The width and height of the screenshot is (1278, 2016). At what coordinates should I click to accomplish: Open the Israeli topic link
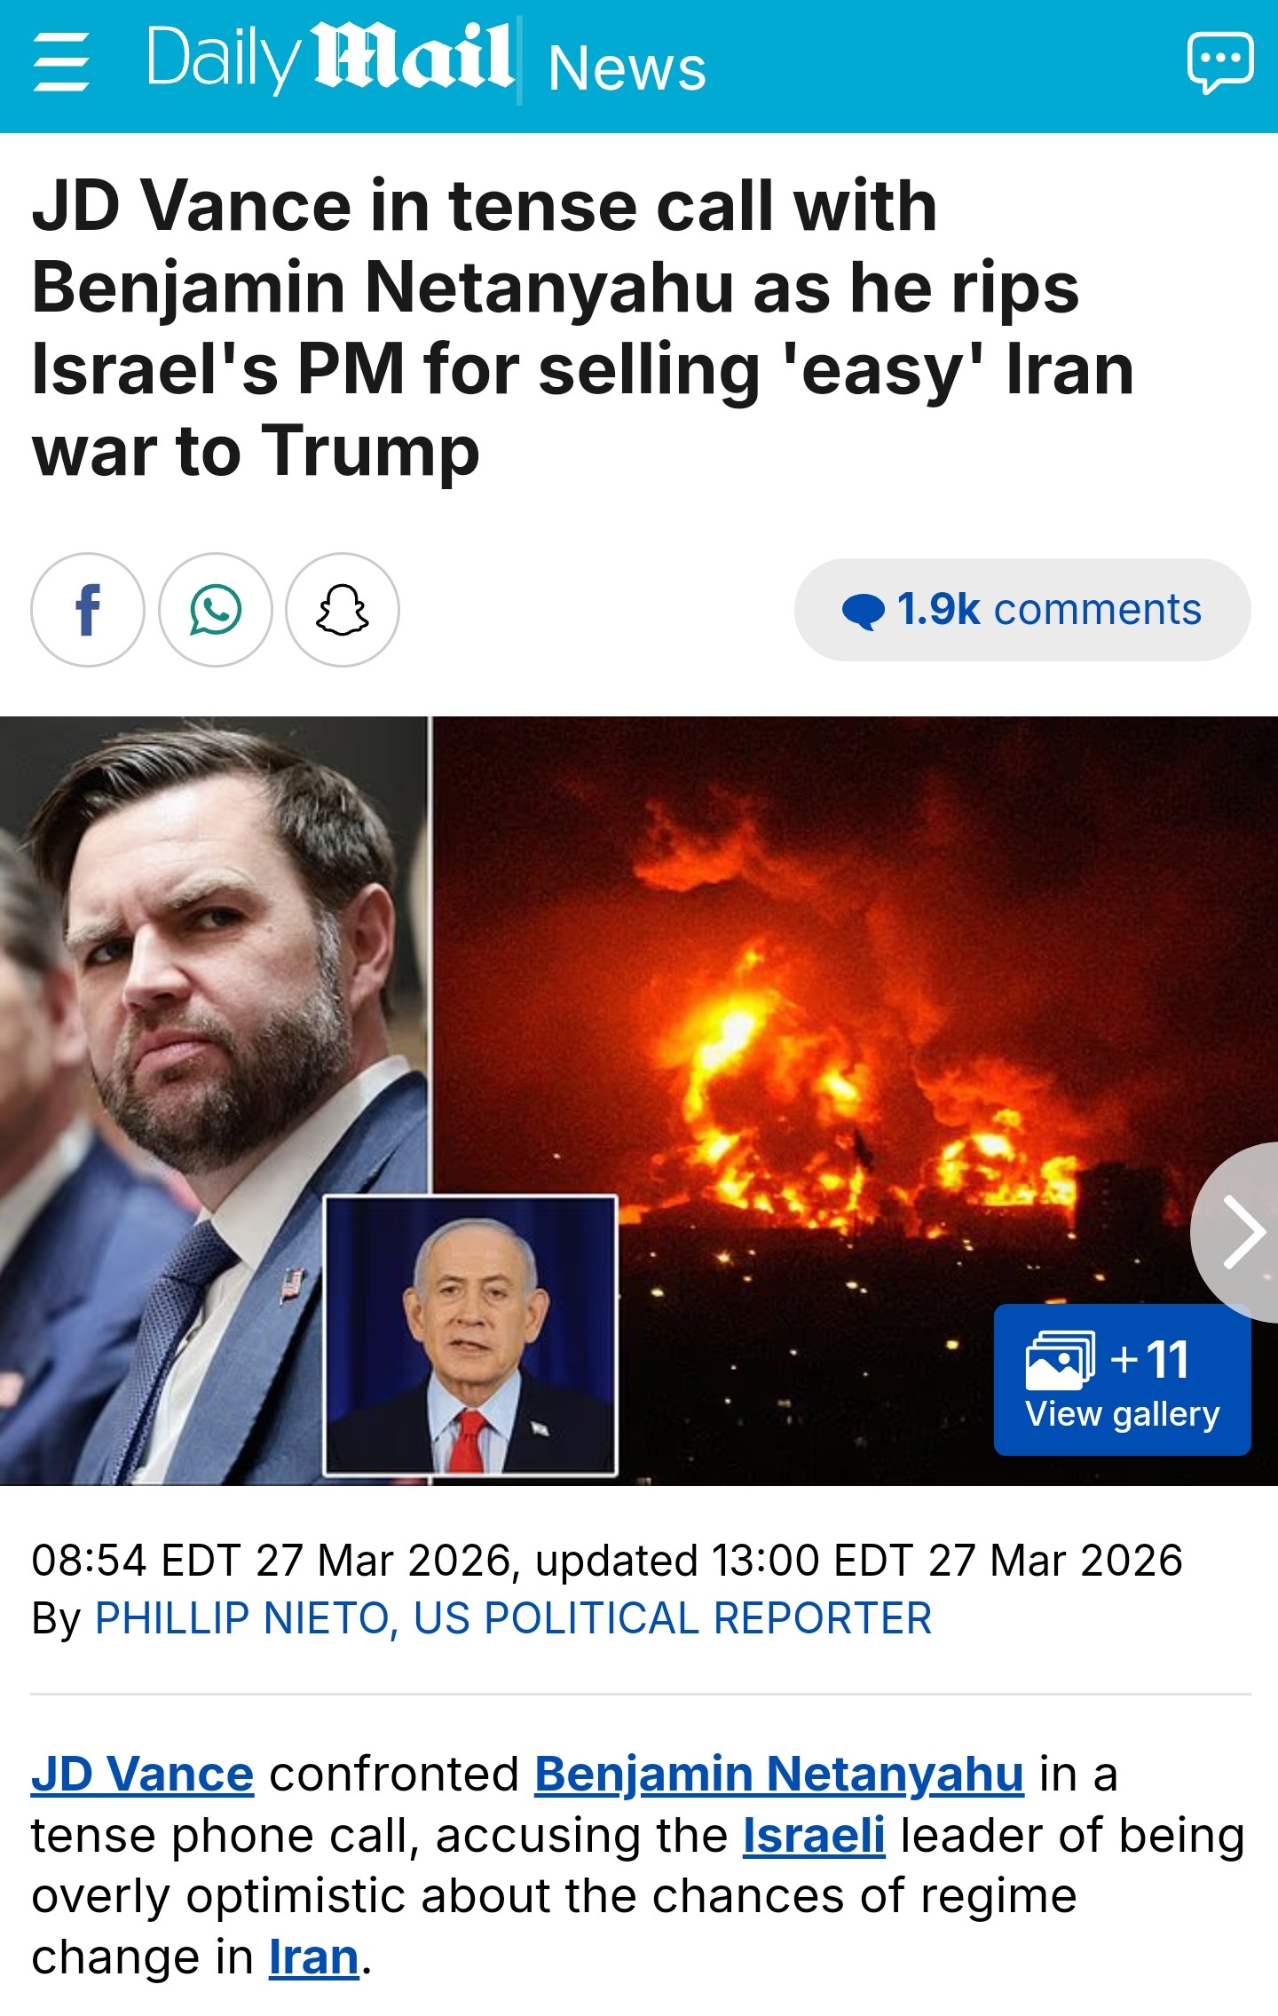click(814, 1836)
